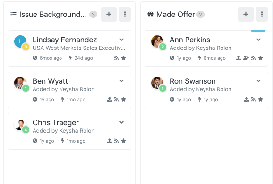Click list icon beside Issue Background title
Image resolution: width=273 pixels, height=184 pixels.
pyautogui.click(x=13, y=14)
